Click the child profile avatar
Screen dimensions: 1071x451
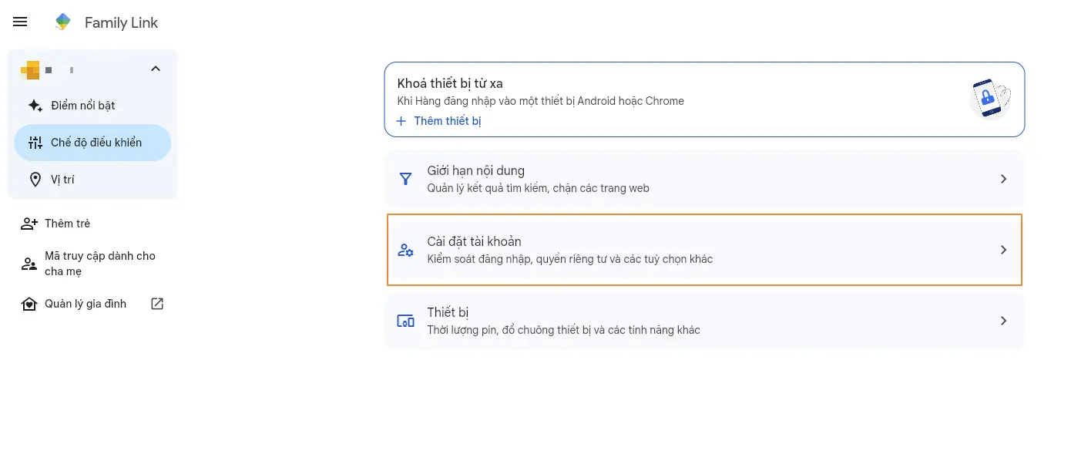coord(31,69)
